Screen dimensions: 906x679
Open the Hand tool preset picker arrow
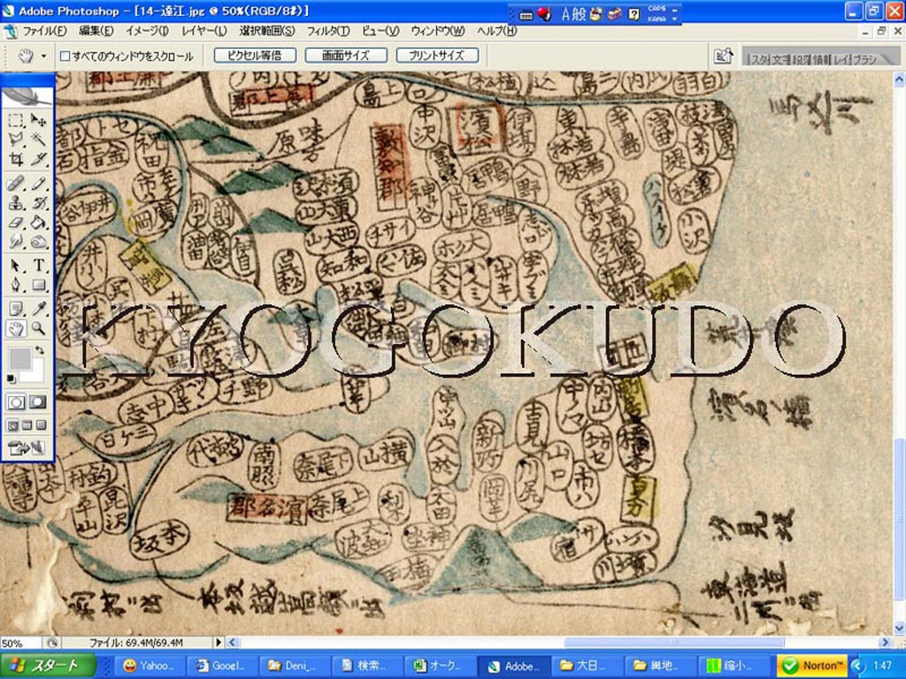[43, 56]
